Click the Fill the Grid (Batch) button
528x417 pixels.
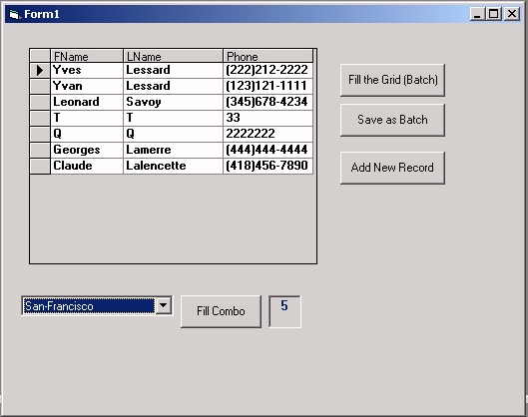click(x=392, y=80)
